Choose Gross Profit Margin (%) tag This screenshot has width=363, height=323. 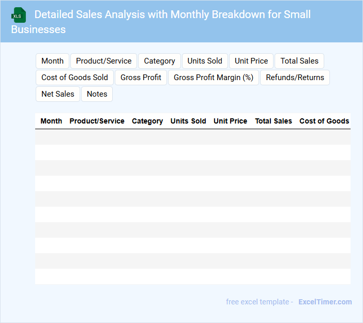click(214, 78)
